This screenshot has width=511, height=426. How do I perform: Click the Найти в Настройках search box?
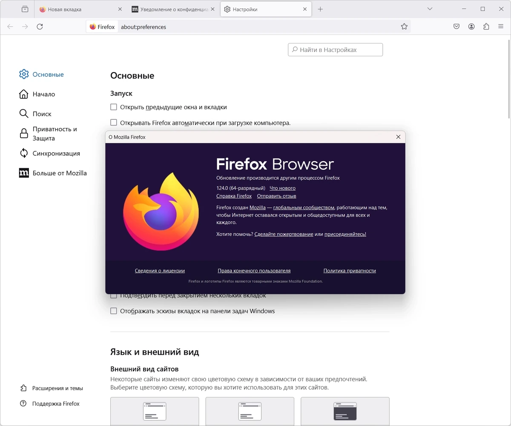pos(335,49)
